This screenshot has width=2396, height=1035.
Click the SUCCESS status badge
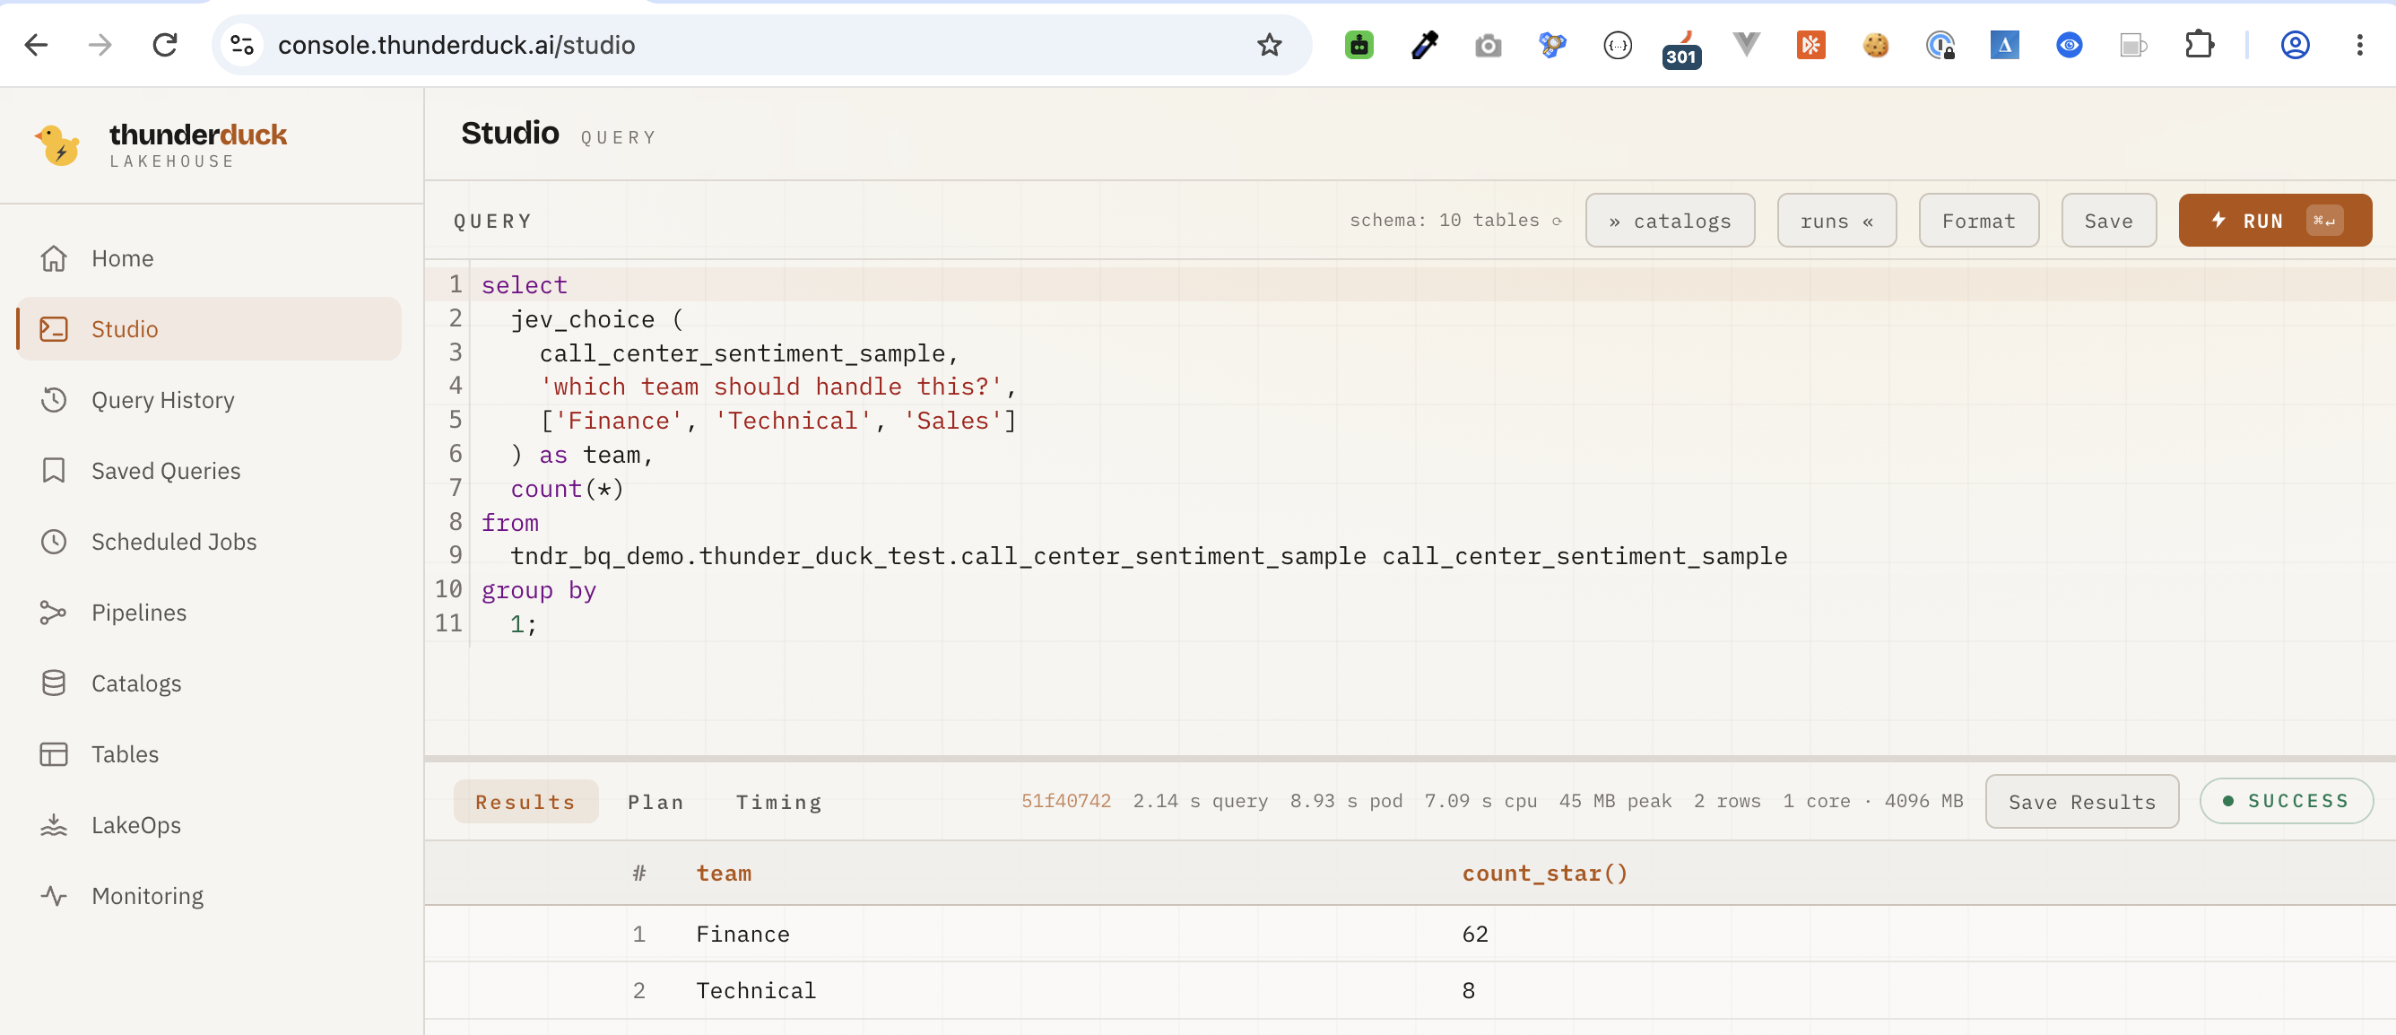[2287, 801]
